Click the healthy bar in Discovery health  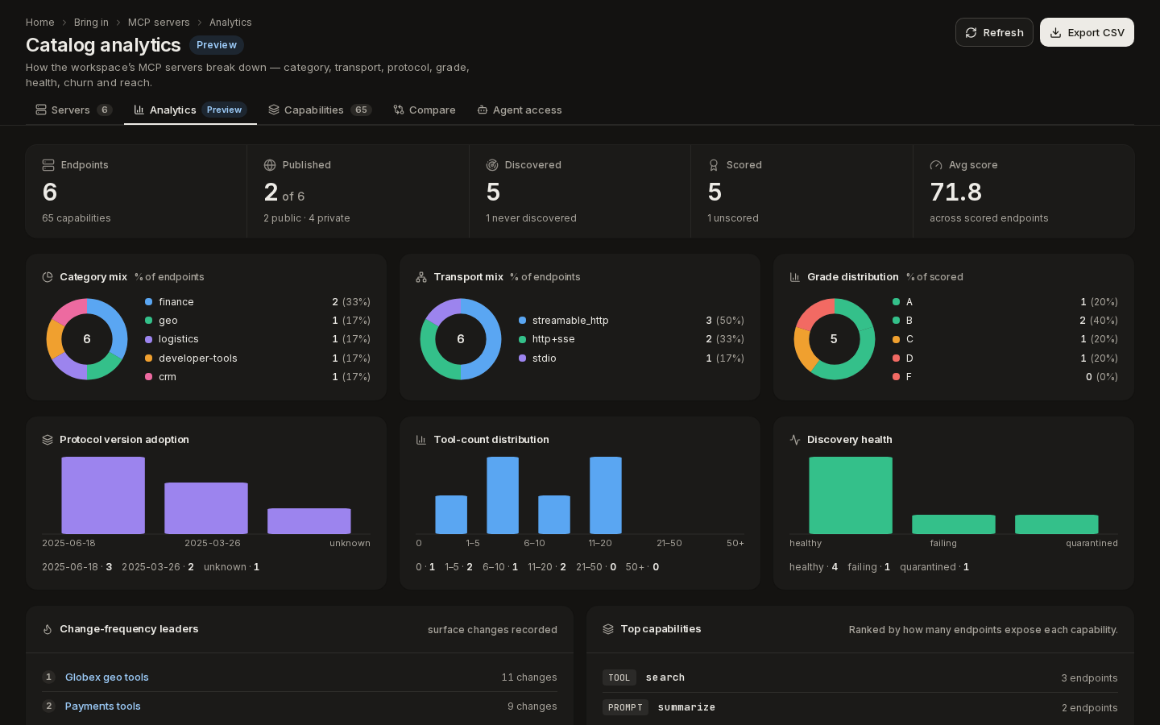click(851, 495)
